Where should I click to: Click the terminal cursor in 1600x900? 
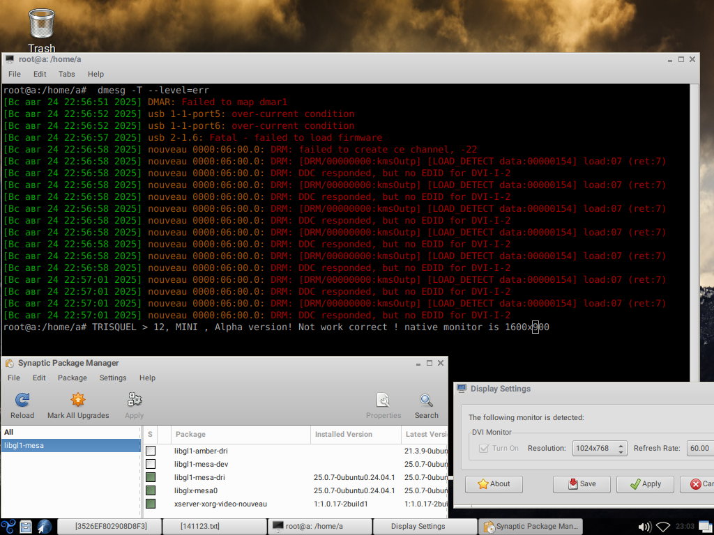pyautogui.click(x=535, y=327)
